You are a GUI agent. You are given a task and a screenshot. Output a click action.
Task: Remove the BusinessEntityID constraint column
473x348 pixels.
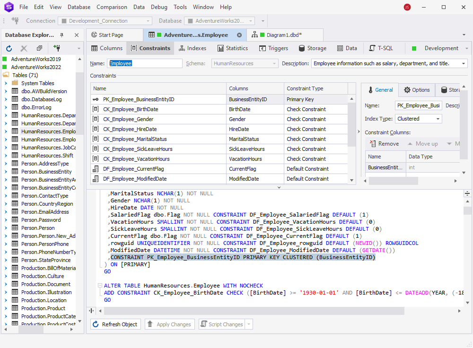pos(384,143)
